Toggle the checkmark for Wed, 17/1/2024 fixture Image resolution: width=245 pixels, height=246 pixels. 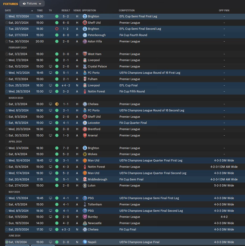pyautogui.click(x=7, y=16)
